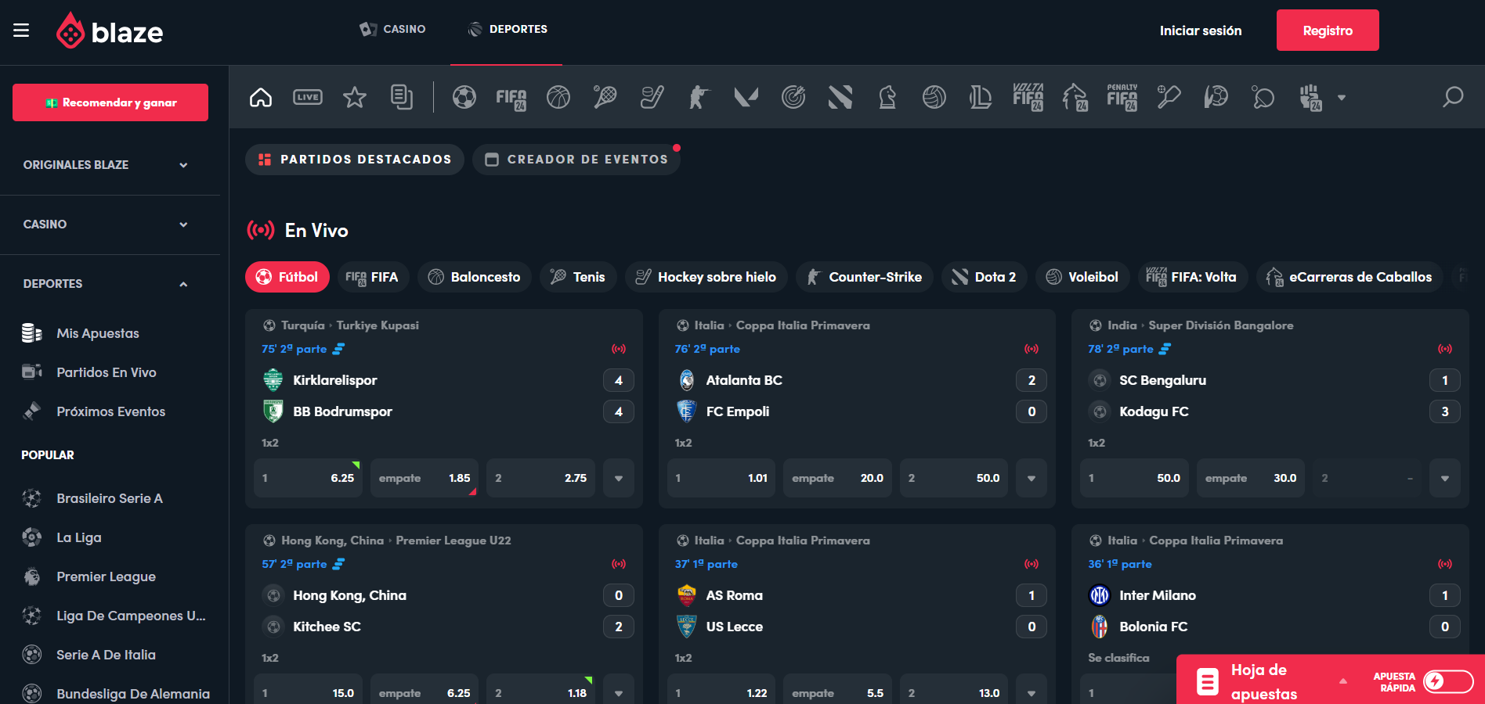Open Premier League in popular list
Image resolution: width=1485 pixels, height=704 pixels.
[89, 576]
